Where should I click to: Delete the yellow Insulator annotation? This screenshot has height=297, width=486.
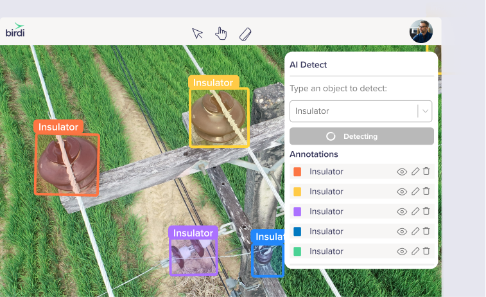[x=426, y=191]
